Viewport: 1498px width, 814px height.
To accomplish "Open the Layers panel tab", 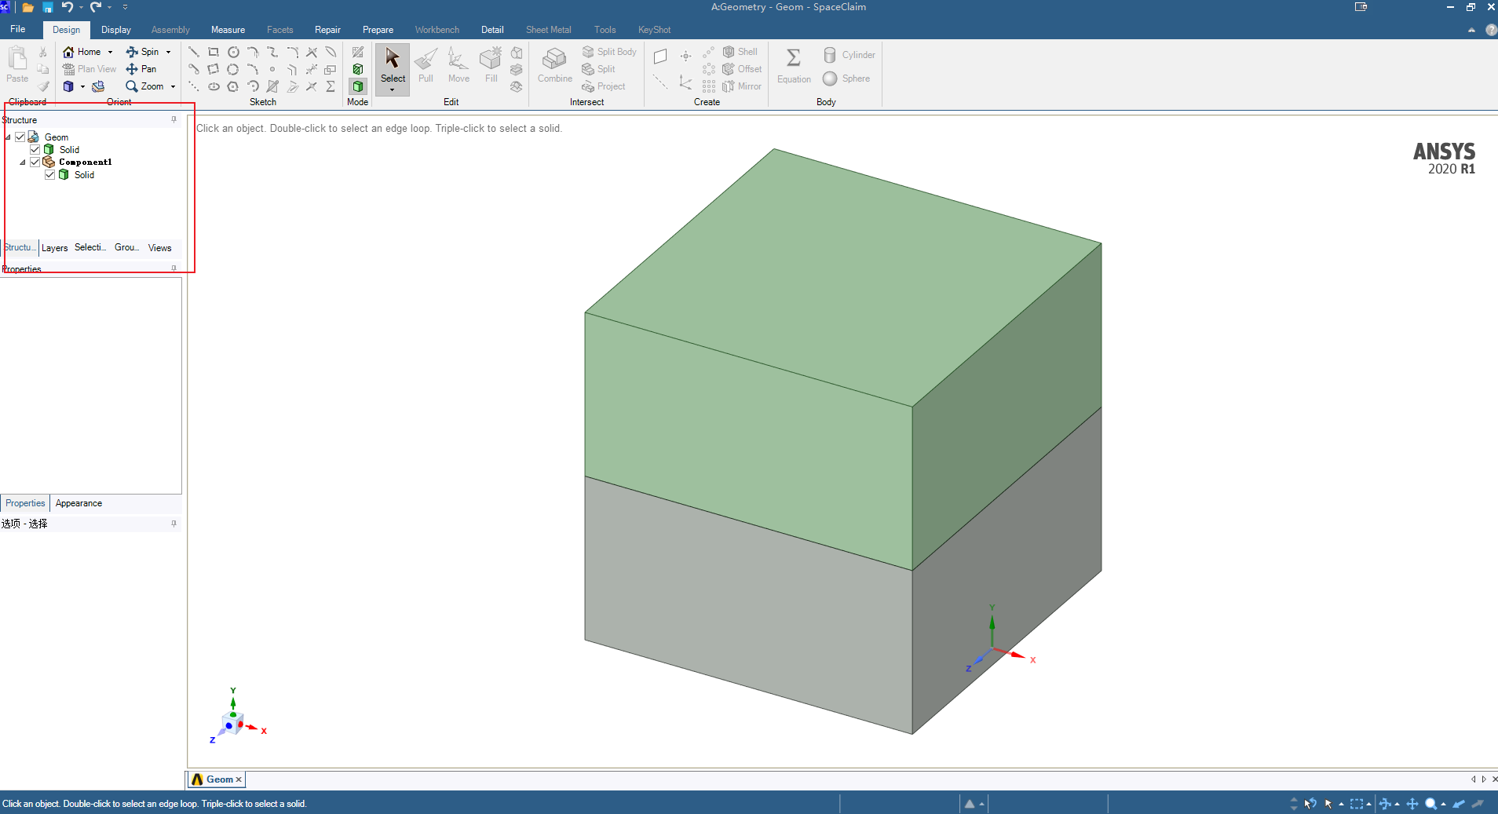I will tap(55, 248).
